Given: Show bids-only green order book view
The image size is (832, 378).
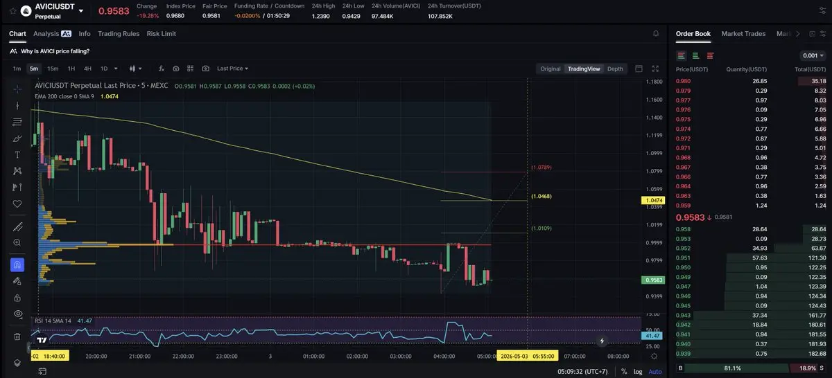Looking at the screenshot, I should [x=695, y=55].
